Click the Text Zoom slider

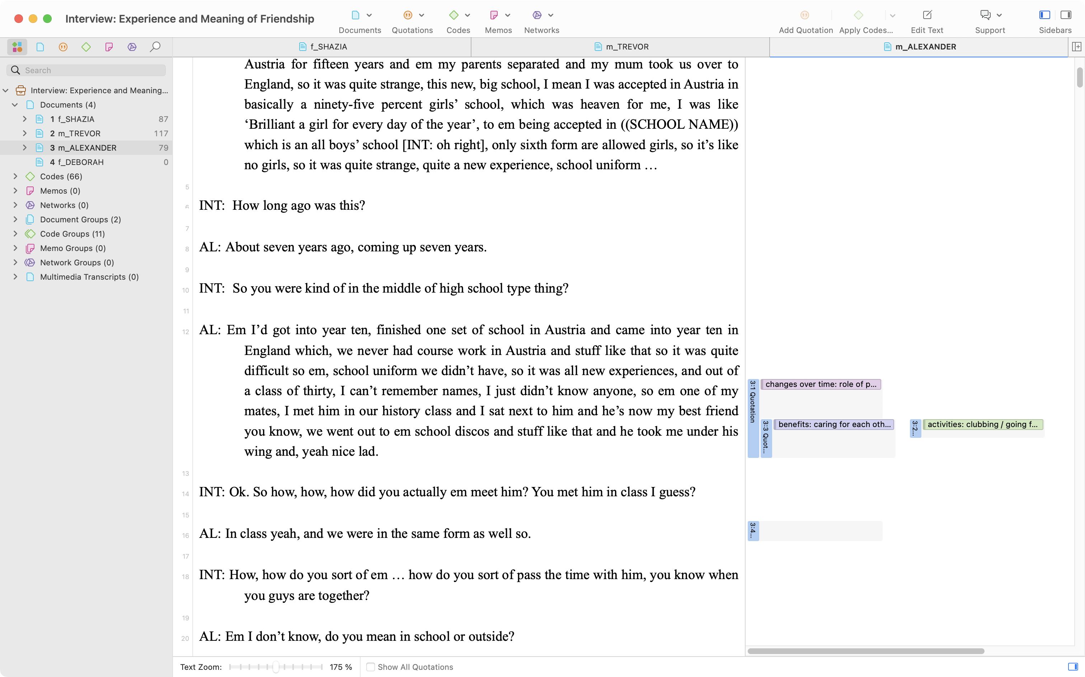[276, 667]
